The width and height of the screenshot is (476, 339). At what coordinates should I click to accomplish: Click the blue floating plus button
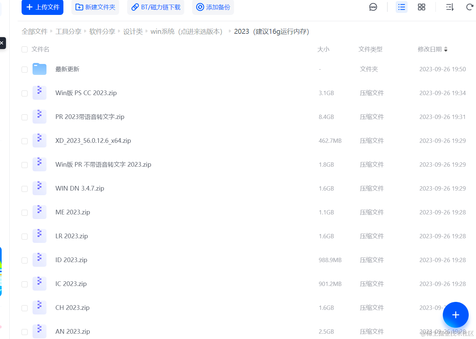456,315
